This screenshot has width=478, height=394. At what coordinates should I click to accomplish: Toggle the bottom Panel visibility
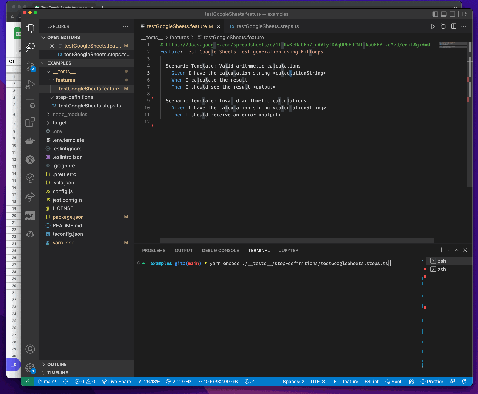(x=444, y=14)
